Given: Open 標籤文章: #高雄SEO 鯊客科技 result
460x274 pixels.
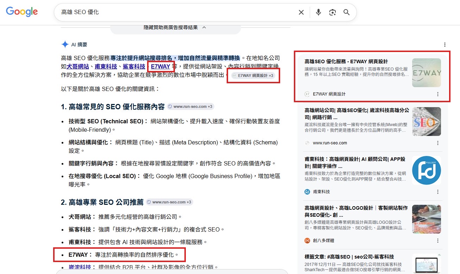Looking at the screenshot, I should [349, 257].
